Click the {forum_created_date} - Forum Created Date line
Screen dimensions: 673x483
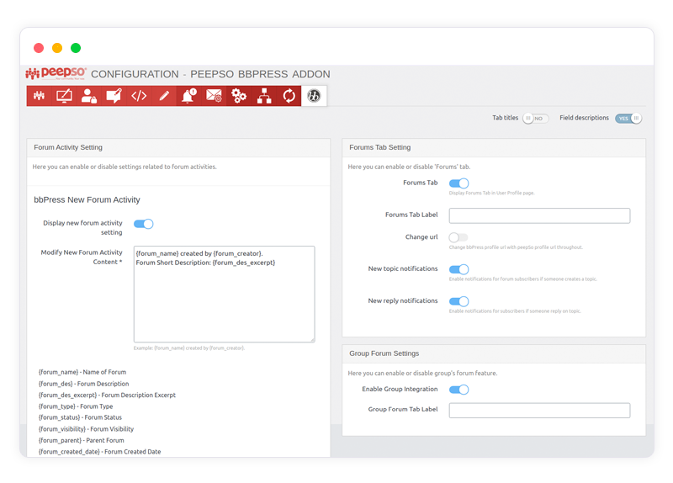[x=99, y=452]
